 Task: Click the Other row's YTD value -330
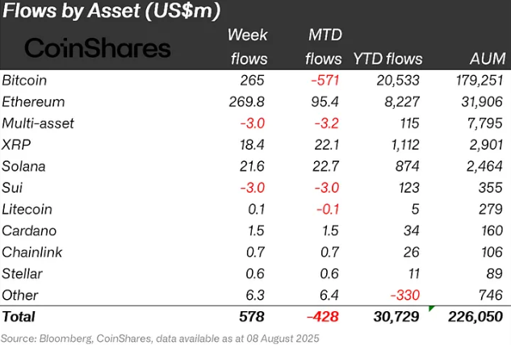[x=403, y=295]
